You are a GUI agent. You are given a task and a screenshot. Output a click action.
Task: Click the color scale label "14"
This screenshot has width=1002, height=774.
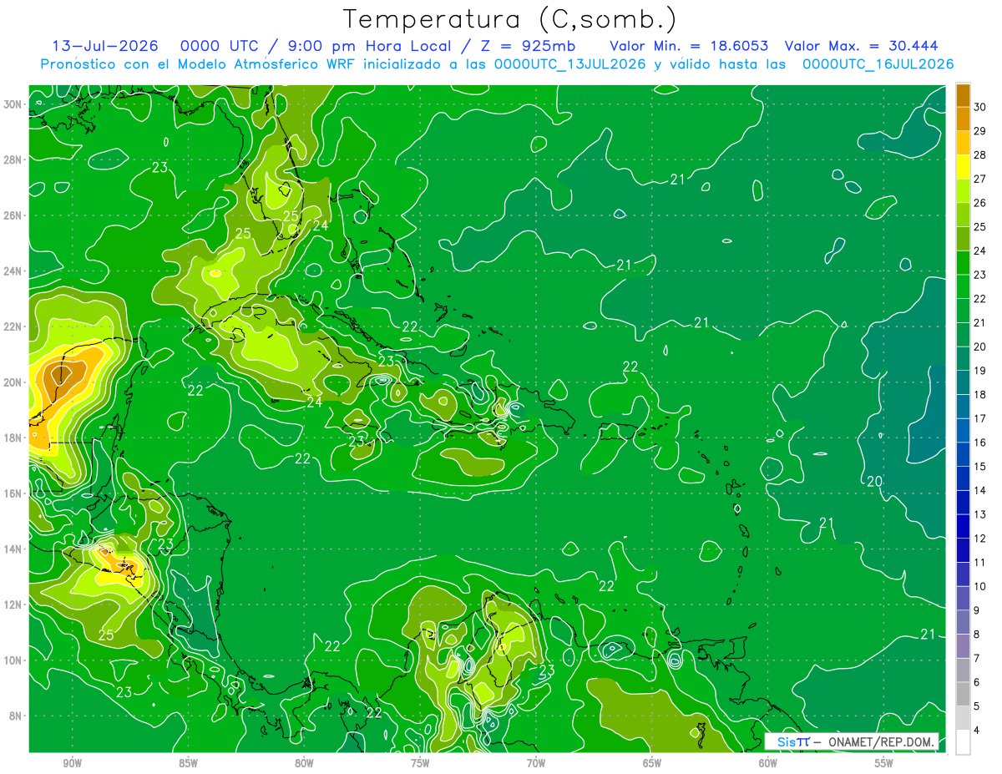point(979,491)
